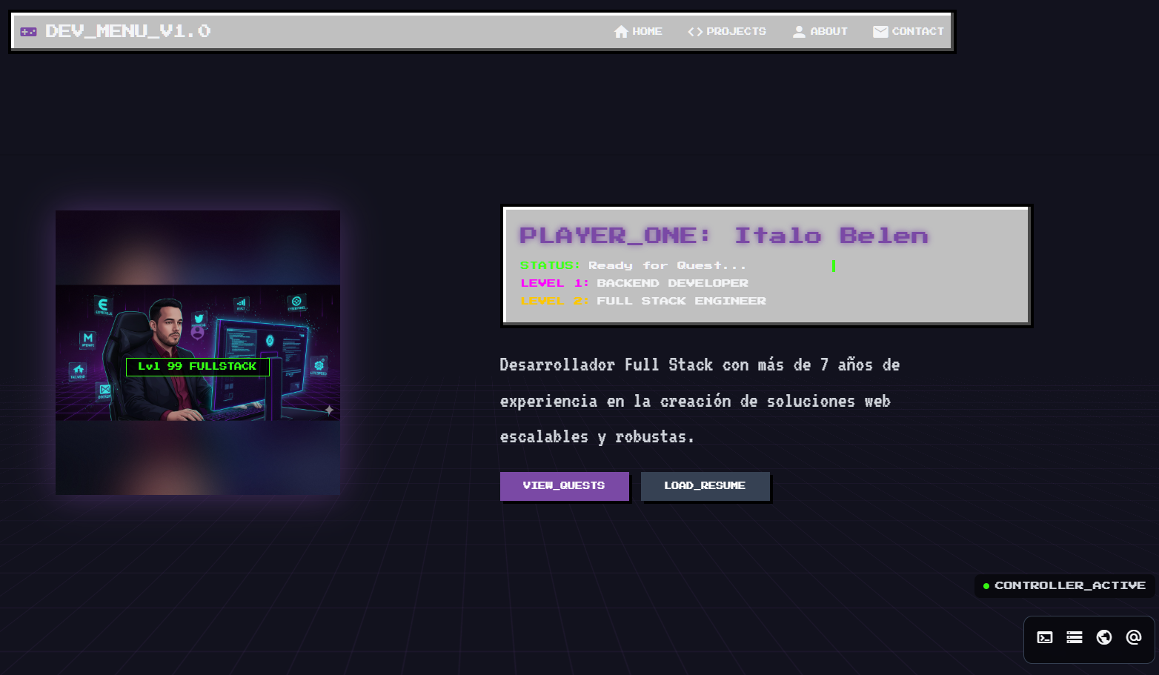Click the "STATUS: Ready for Quest..." line
The image size is (1159, 675).
(x=633, y=265)
